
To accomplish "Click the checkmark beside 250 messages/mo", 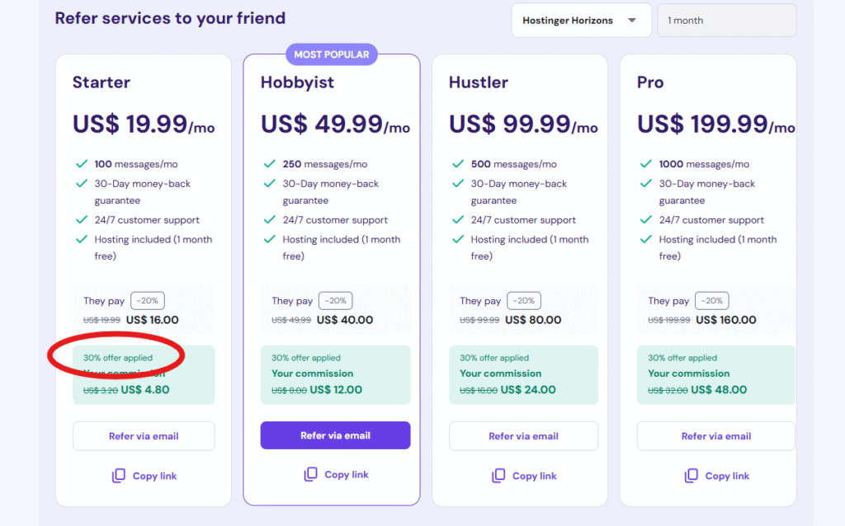I will (270, 163).
